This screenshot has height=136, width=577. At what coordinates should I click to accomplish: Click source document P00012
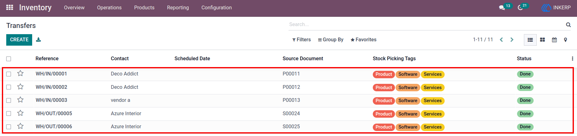pyautogui.click(x=291, y=87)
